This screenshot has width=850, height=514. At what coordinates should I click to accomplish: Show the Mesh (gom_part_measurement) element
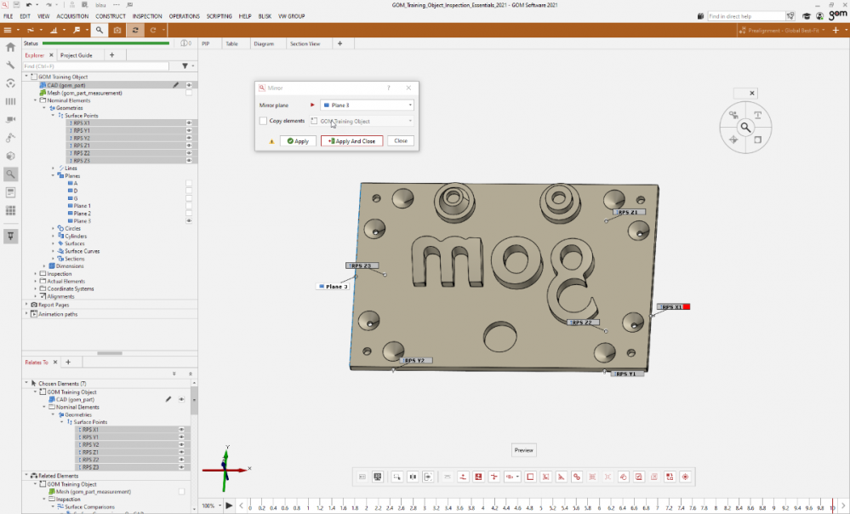(189, 93)
